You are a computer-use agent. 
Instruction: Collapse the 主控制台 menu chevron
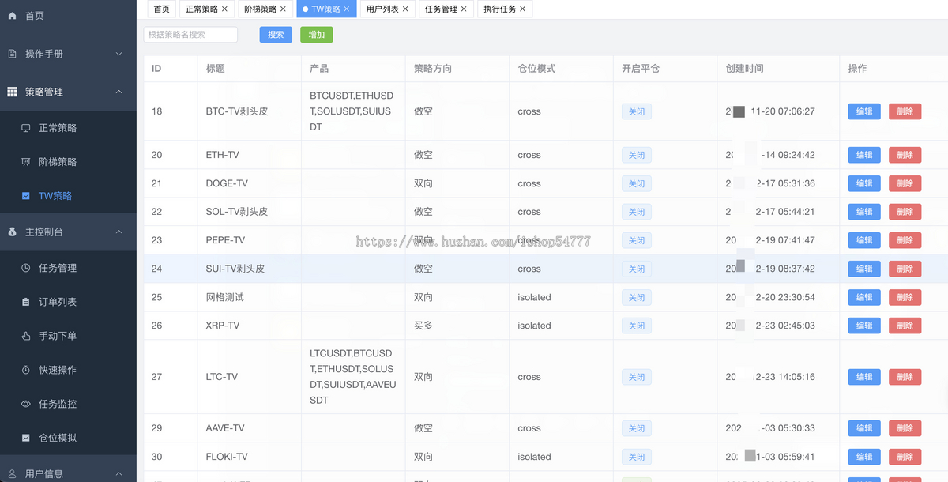point(119,232)
